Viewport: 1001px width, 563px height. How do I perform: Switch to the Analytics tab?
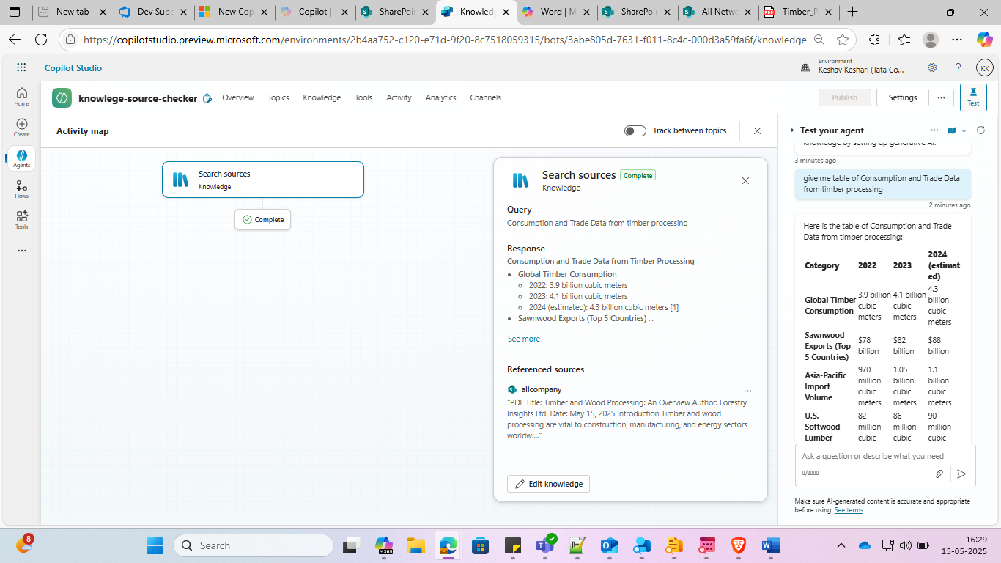pos(441,97)
